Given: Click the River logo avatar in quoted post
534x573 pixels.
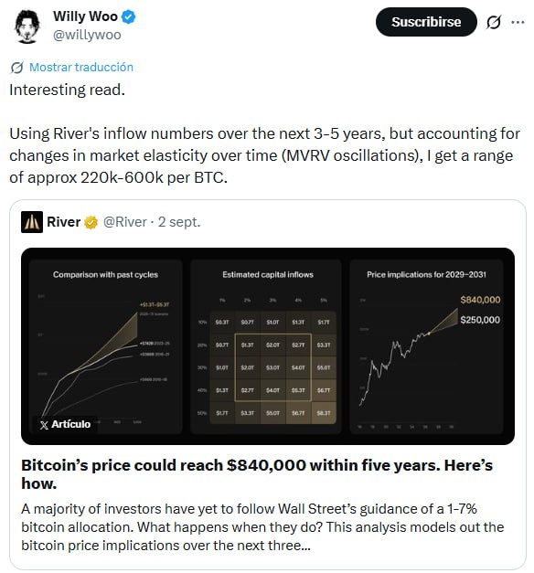Looking at the screenshot, I should tap(32, 222).
